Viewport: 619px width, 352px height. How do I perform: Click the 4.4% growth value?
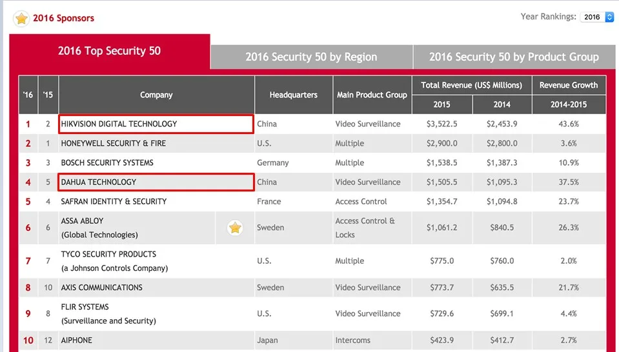[569, 314]
